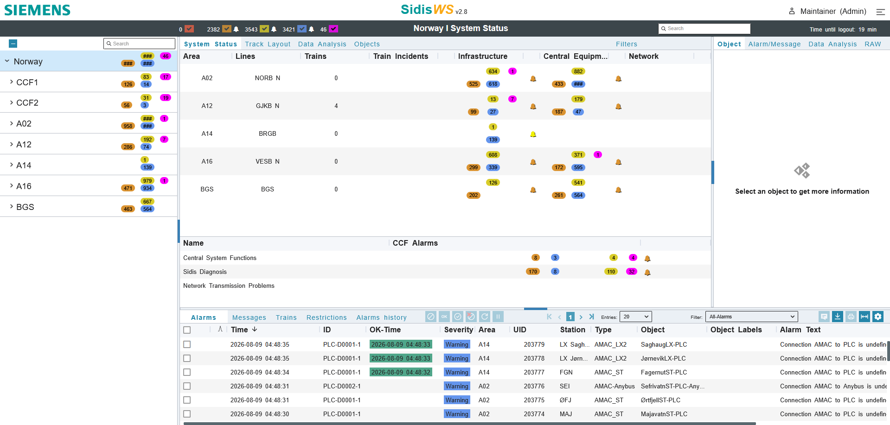Click the collapse-all tree icon above Norway
Viewport: 890px width, 425px height.
click(x=13, y=44)
